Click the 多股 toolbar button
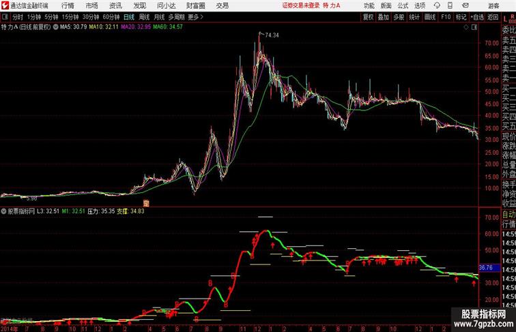 (x=399, y=17)
